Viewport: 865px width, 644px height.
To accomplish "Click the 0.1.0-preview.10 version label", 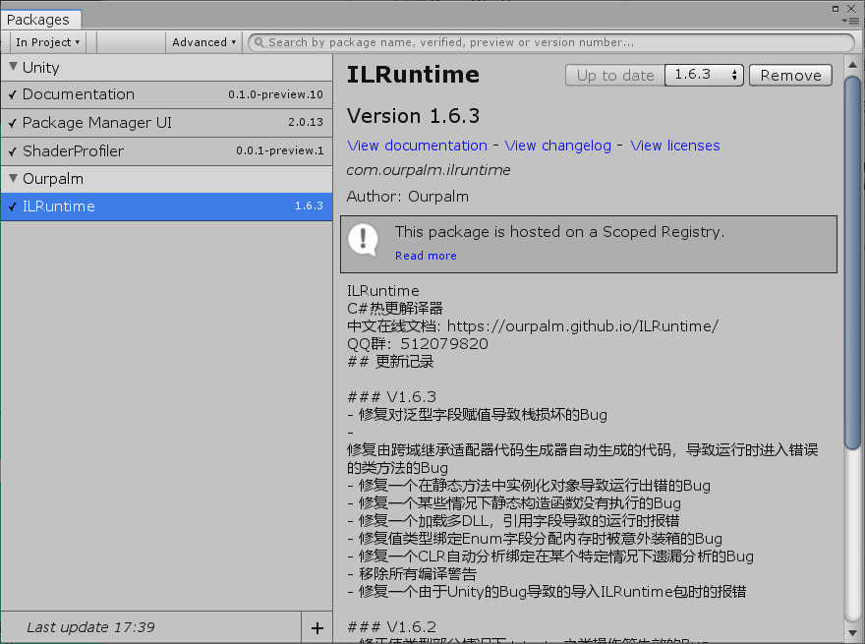I will pos(276,94).
